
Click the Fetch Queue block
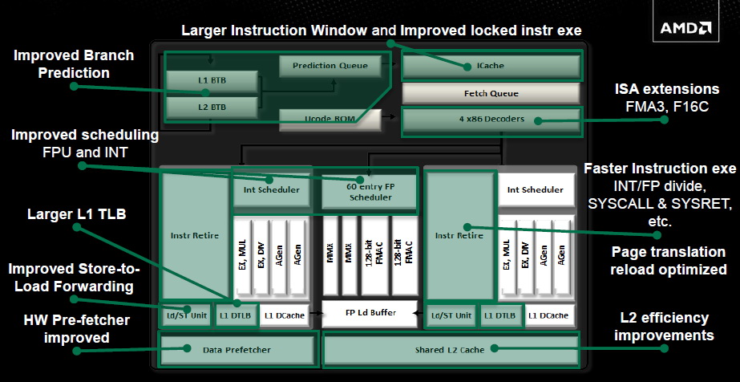(x=491, y=93)
